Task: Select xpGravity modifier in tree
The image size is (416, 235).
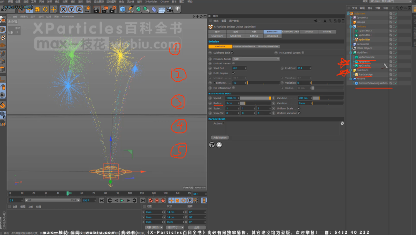Action: coord(364,66)
